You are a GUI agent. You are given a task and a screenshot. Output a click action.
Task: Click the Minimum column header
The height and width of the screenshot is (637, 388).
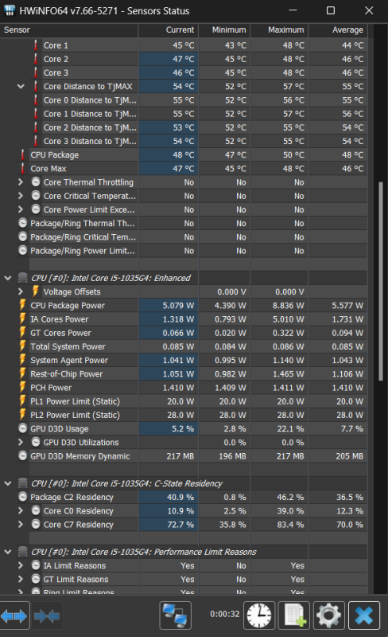pos(224,30)
